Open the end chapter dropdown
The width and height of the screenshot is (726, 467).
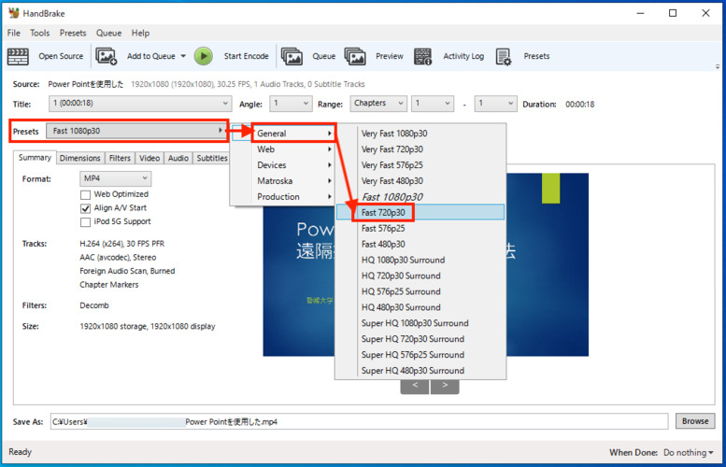click(x=495, y=104)
